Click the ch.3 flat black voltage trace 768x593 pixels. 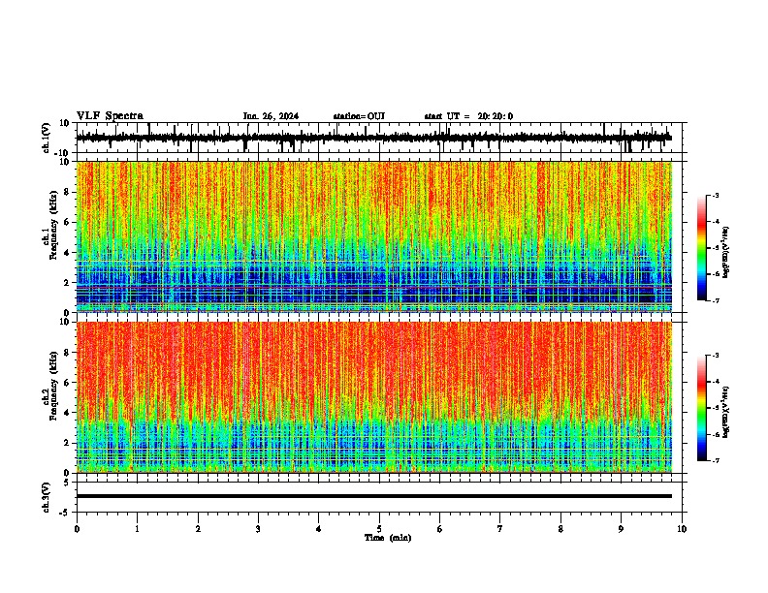pyautogui.click(x=374, y=496)
